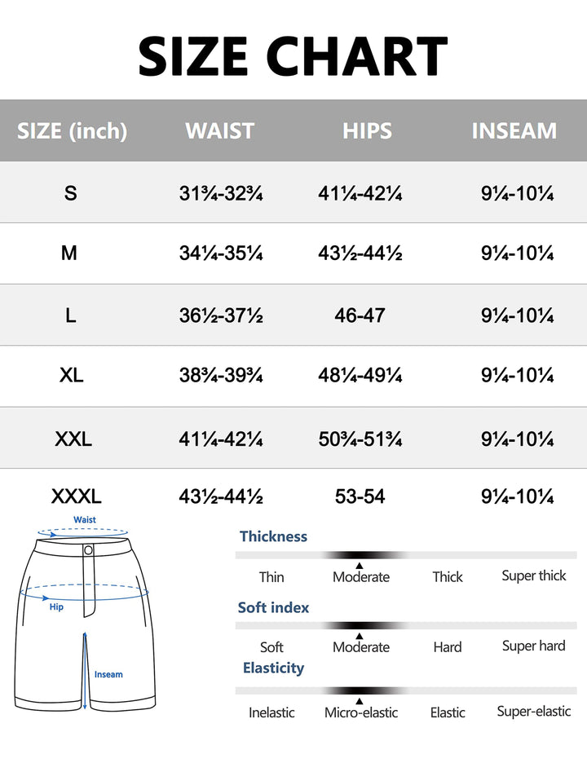Click the blue Inseam label on the diagram

click(108, 674)
